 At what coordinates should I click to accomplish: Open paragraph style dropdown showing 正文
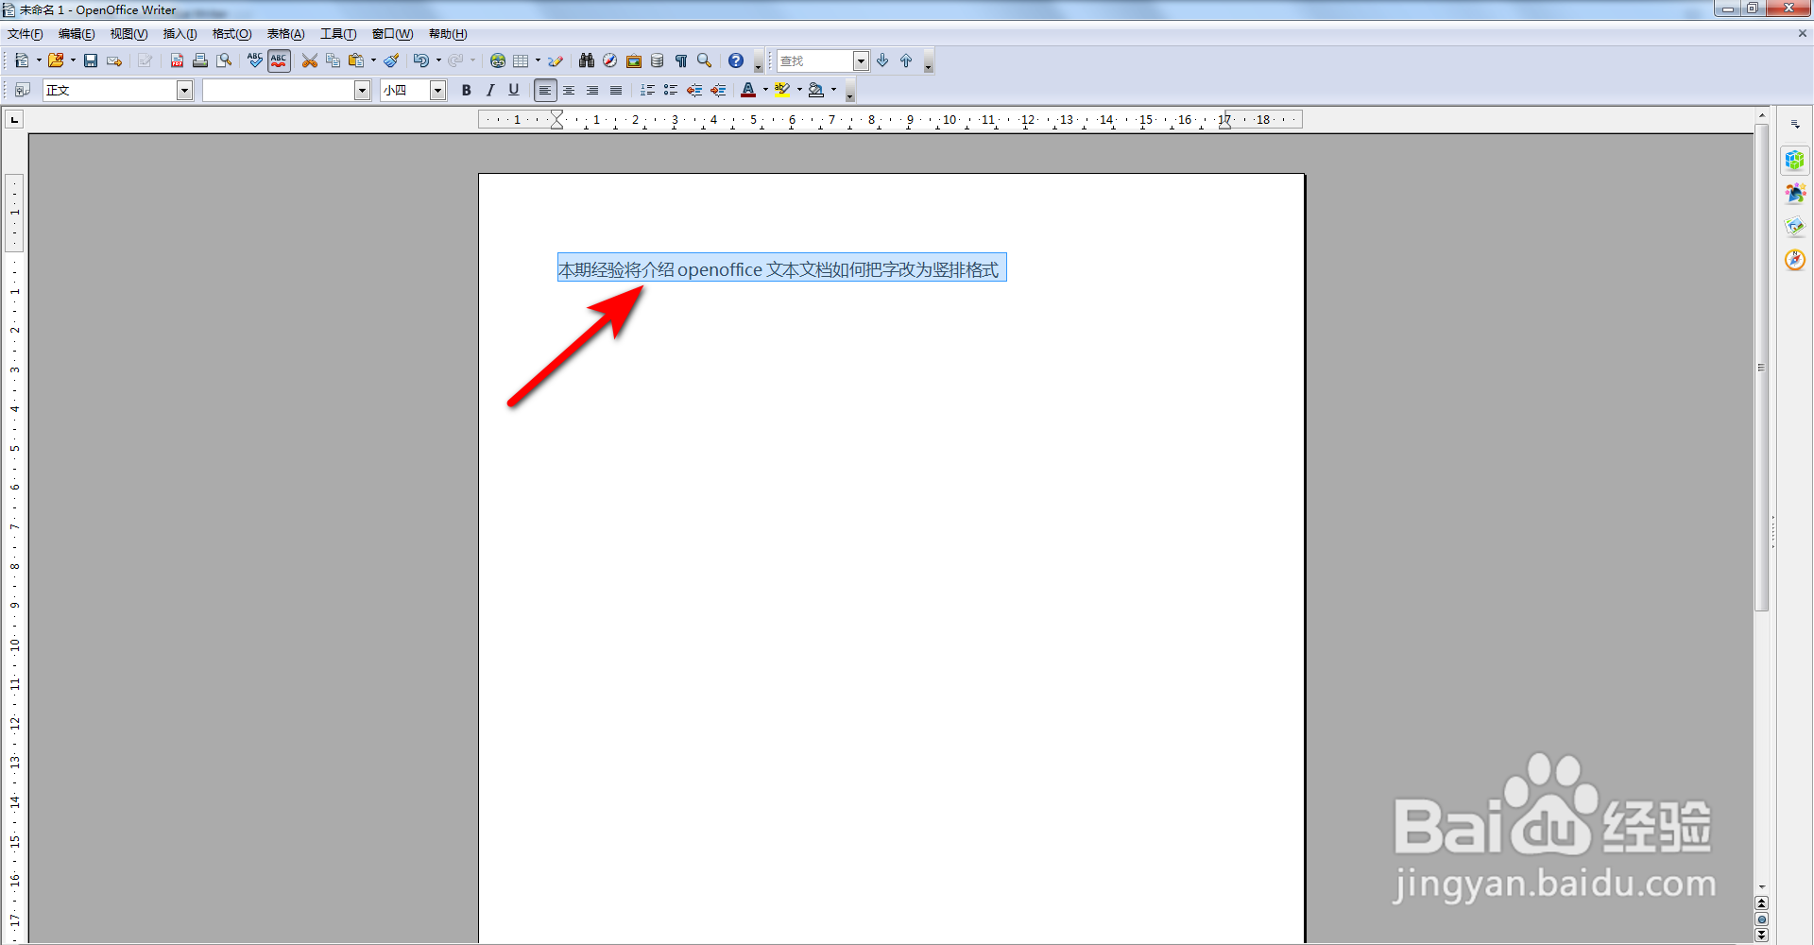point(184,90)
